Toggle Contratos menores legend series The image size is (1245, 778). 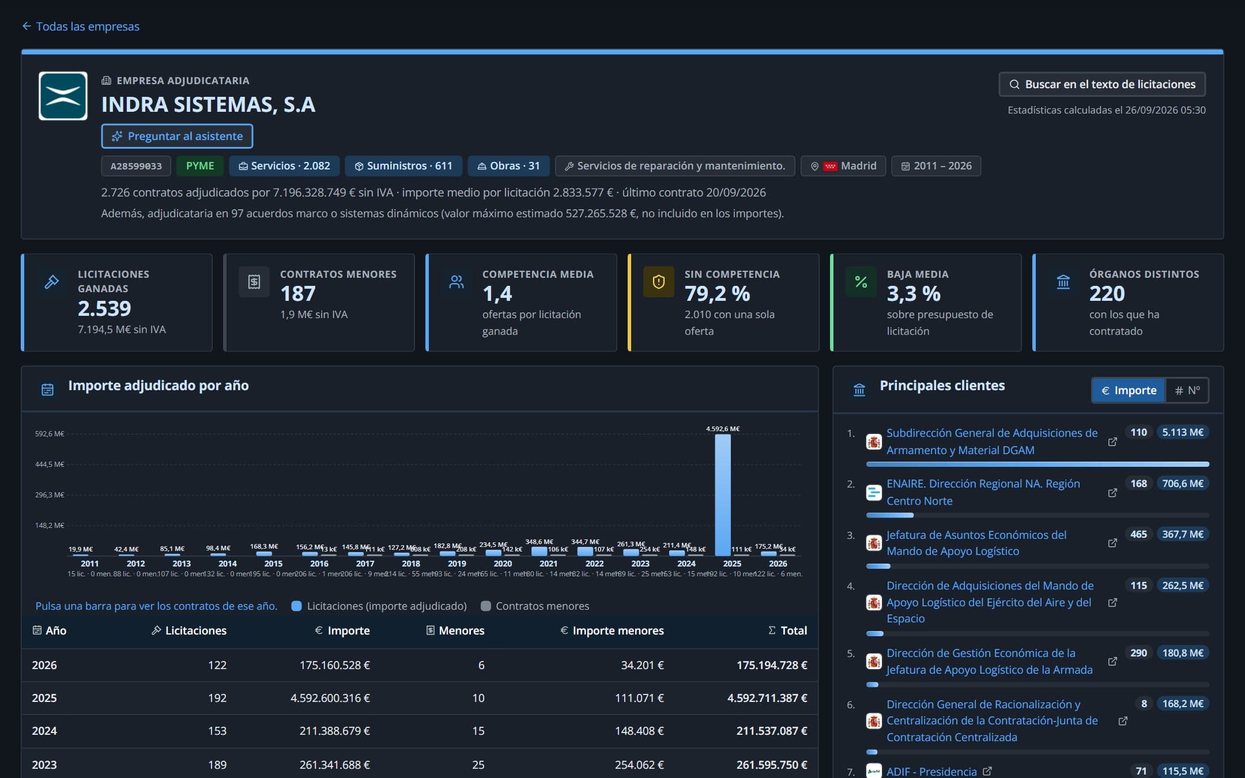pos(535,606)
